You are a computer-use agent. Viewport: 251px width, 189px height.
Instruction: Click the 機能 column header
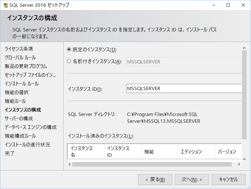(x=159, y=151)
